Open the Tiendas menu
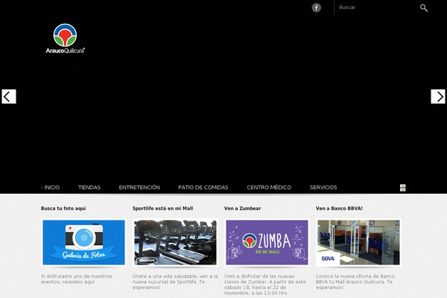447x298 pixels. point(89,188)
